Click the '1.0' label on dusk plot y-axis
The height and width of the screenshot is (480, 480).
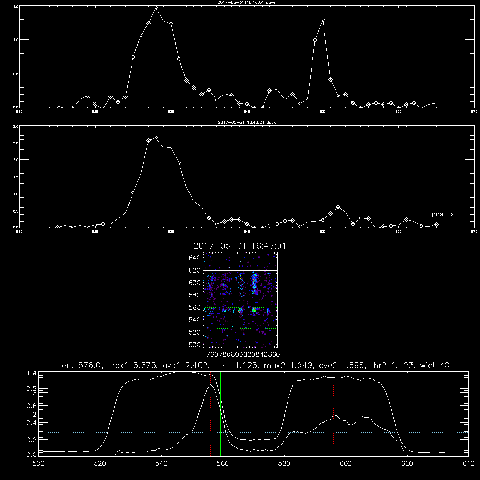pyautogui.click(x=16, y=194)
